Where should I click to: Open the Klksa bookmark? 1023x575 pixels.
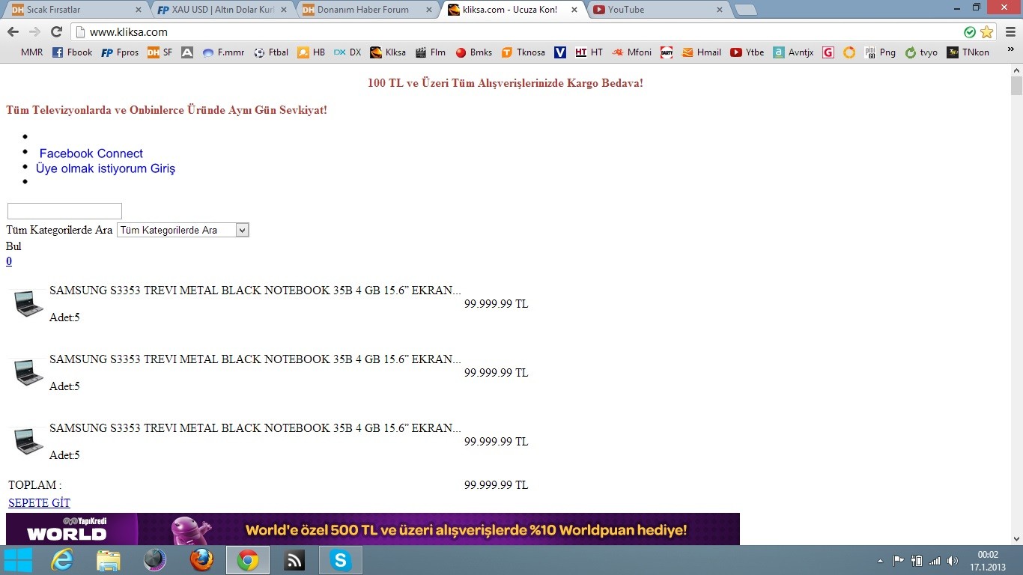pos(388,52)
